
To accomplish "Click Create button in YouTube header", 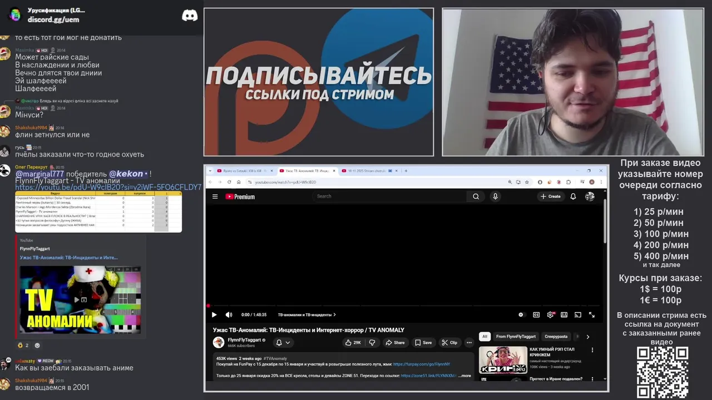I will coord(551,196).
